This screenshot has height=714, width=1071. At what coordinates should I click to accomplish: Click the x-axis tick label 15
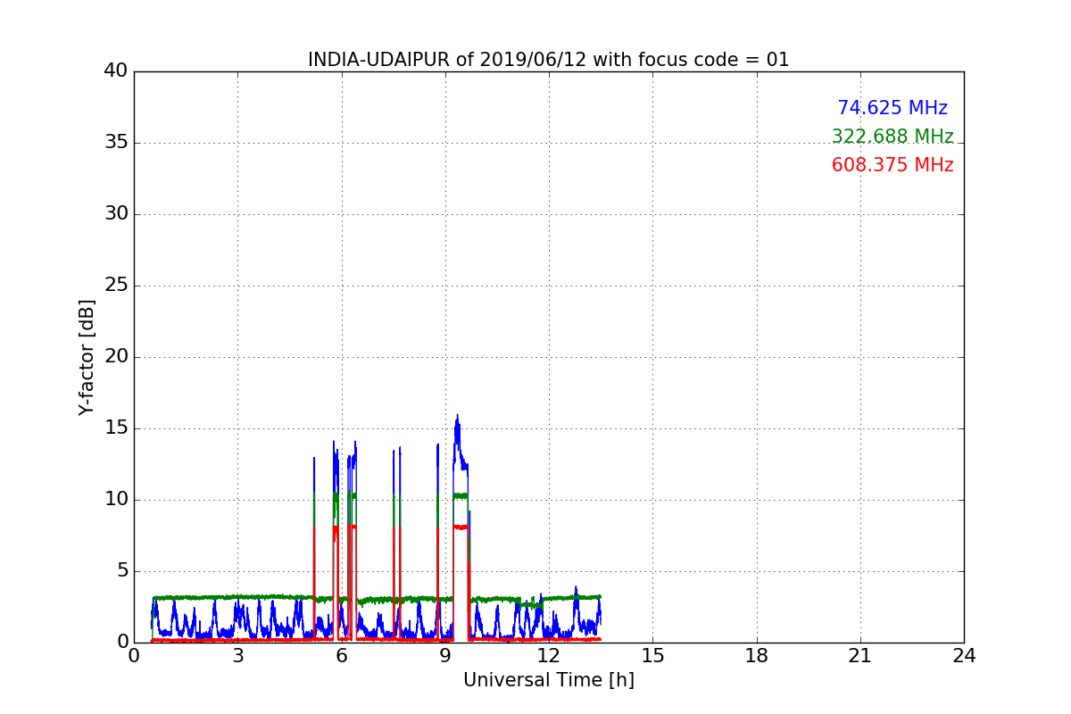click(652, 656)
